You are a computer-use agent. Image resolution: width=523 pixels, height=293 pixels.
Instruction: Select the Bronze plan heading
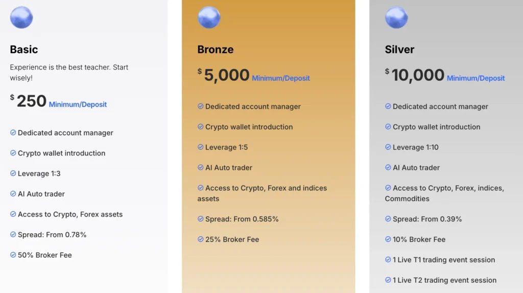(216, 50)
